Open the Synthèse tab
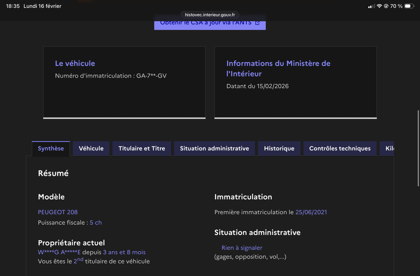 [x=51, y=149]
